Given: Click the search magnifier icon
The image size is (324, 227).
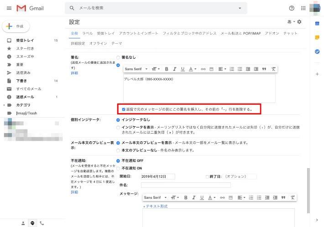Looking at the screenshot, I should pos(72,8).
